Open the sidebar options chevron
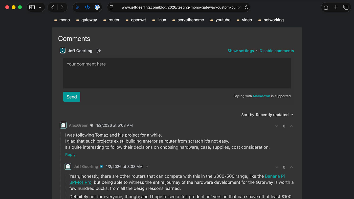Viewport: 354px width, 199px height. coord(40,7)
